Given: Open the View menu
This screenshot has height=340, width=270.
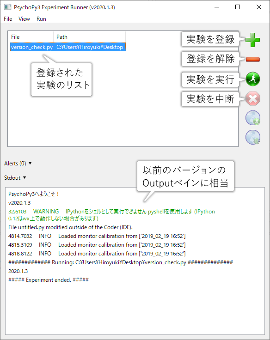Looking at the screenshot, I should pyautogui.click(x=24, y=19).
